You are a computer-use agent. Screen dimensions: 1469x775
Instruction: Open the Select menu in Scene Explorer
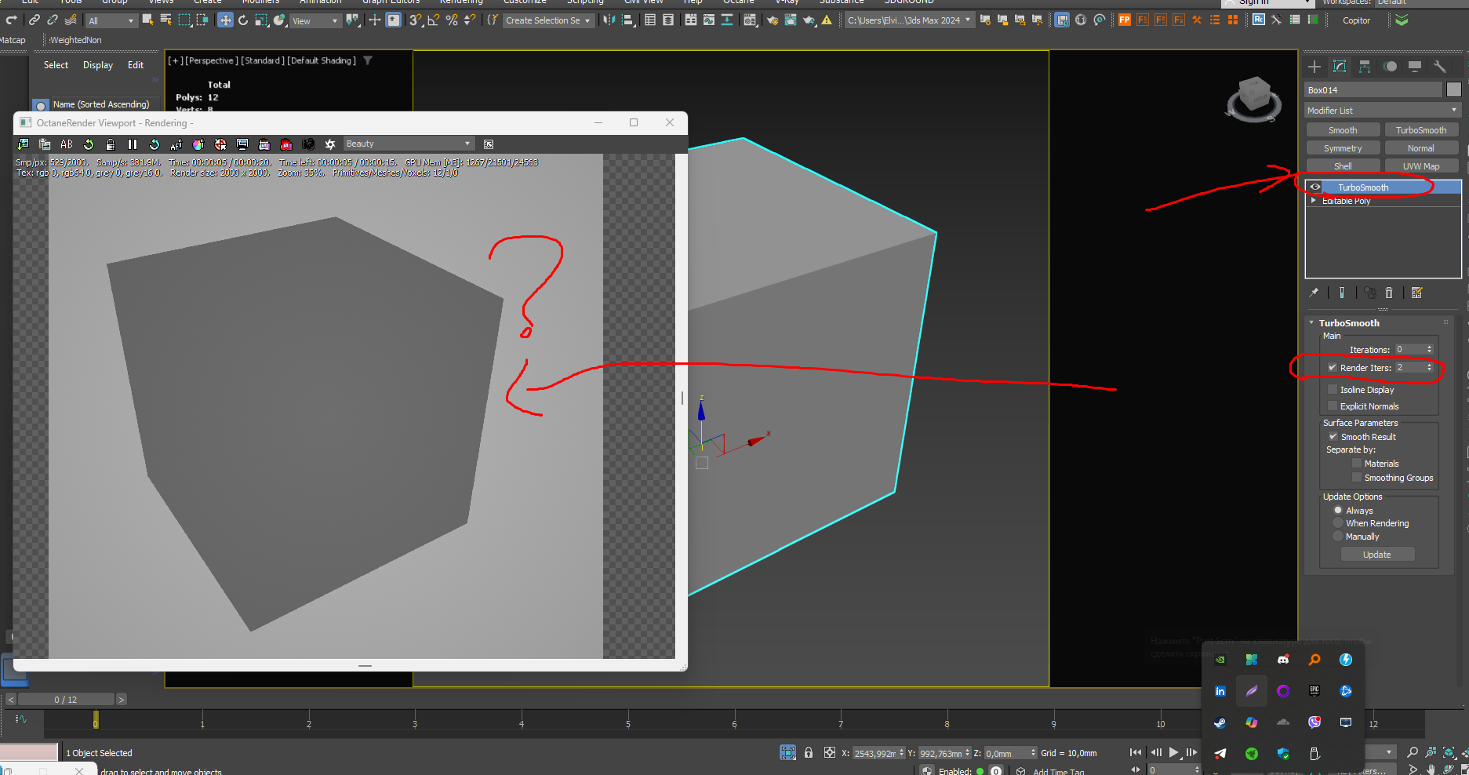tap(56, 65)
